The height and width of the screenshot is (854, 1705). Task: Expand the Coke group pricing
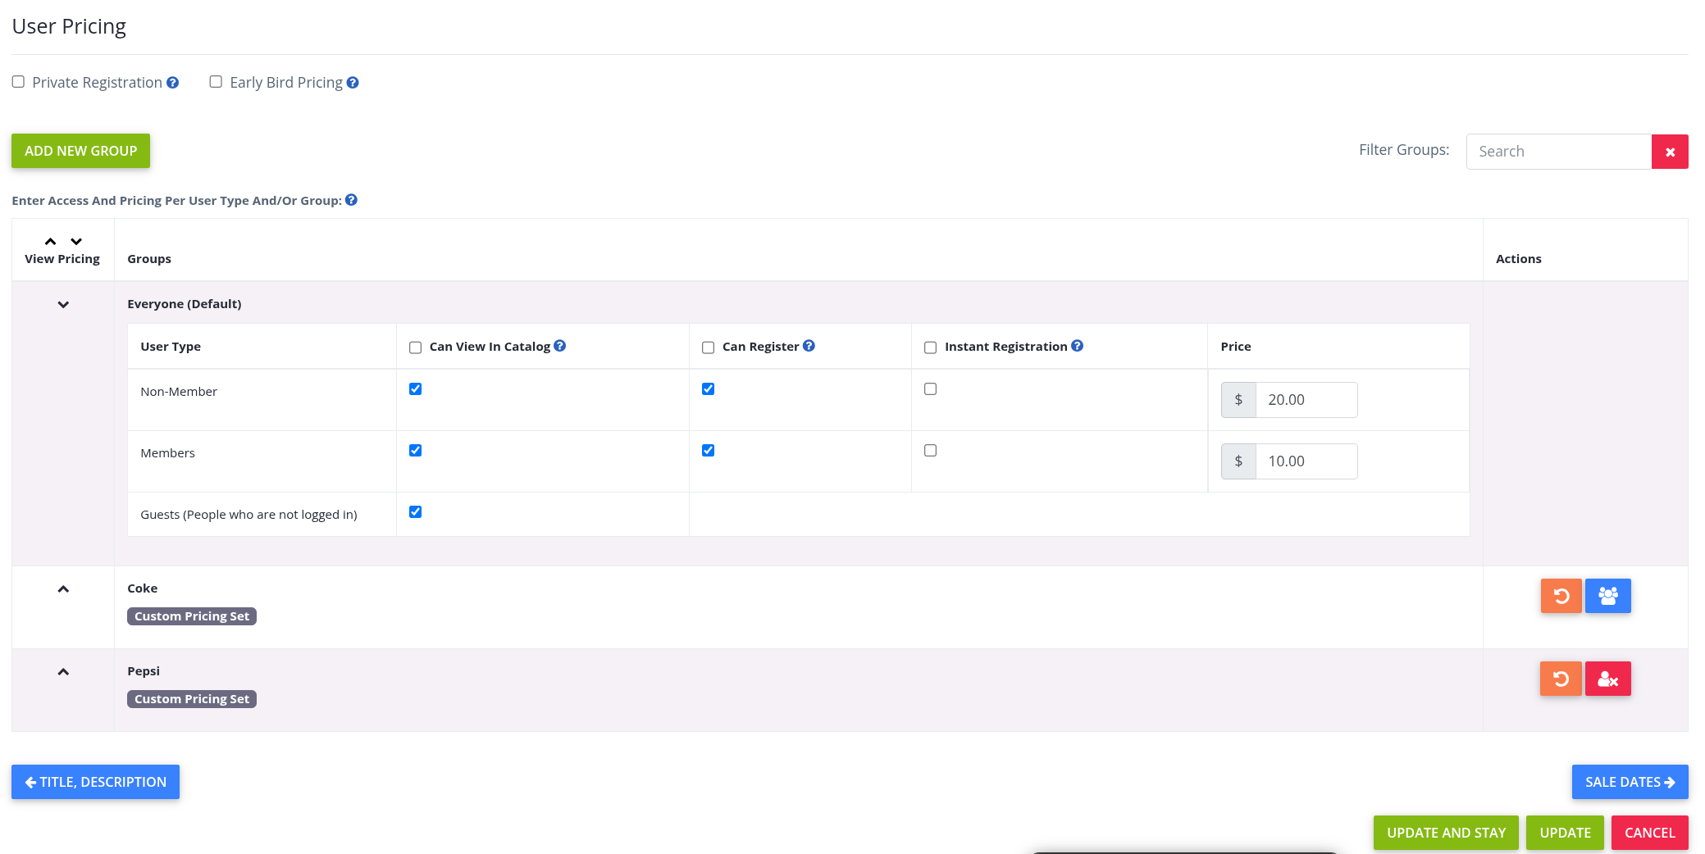point(63,589)
